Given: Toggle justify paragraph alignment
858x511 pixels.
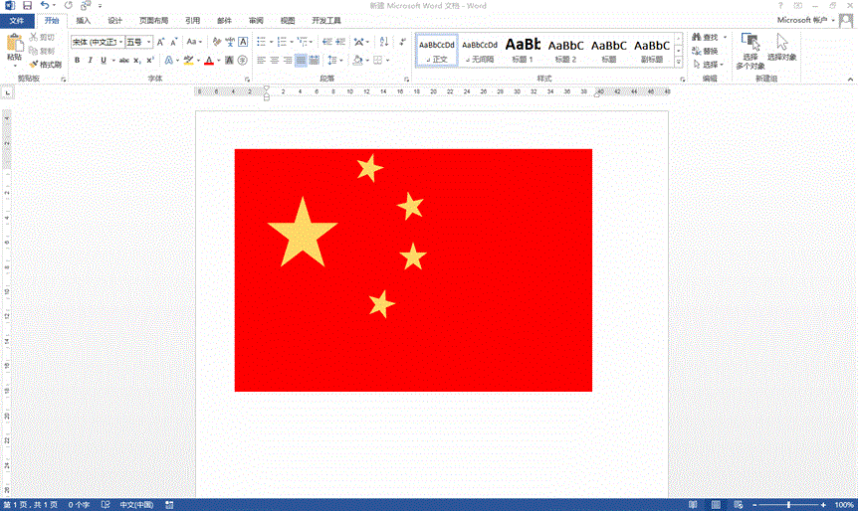Looking at the screenshot, I should point(301,61).
